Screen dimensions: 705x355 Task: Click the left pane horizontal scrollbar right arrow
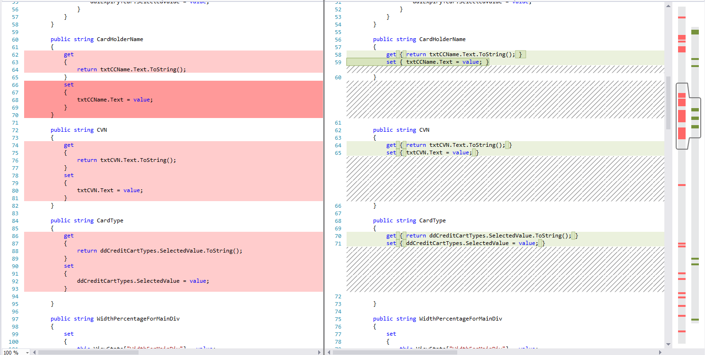point(320,352)
